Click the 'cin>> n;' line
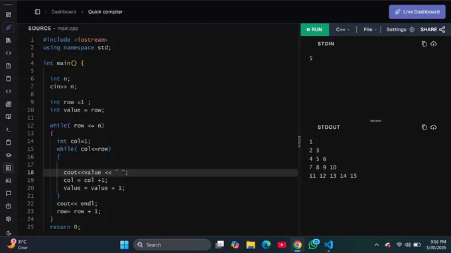Image resolution: width=451 pixels, height=253 pixels. click(63, 86)
